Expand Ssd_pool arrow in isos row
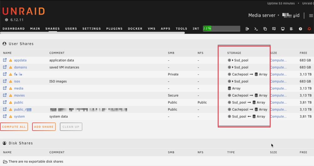Screen dimensions: 314x166 coord(233,81)
